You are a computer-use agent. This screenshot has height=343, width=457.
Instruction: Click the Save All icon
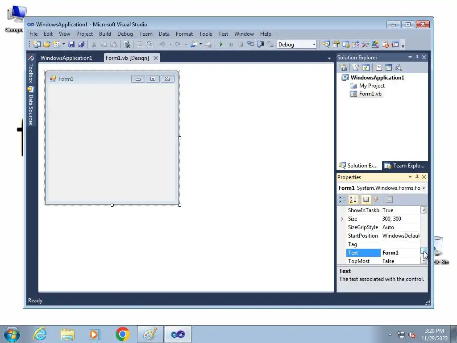coord(81,44)
